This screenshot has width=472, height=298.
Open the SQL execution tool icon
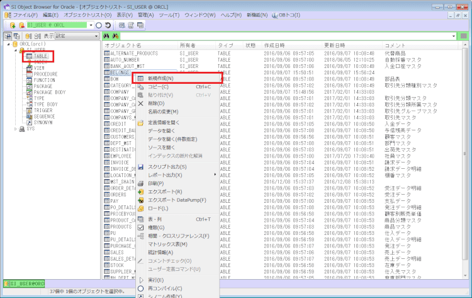click(121, 25)
